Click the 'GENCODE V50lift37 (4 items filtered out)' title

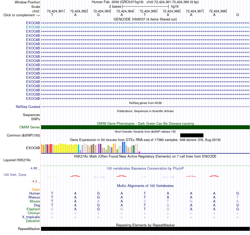click(x=145, y=19)
